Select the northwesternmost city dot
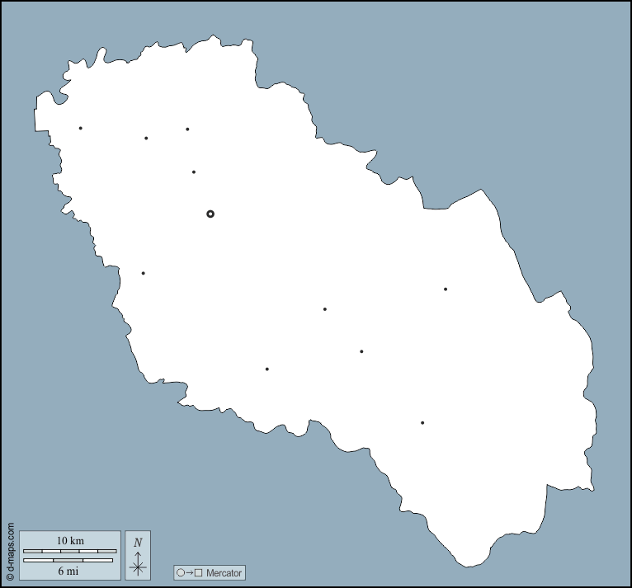Screen dimensions: 632x588 pos(80,128)
